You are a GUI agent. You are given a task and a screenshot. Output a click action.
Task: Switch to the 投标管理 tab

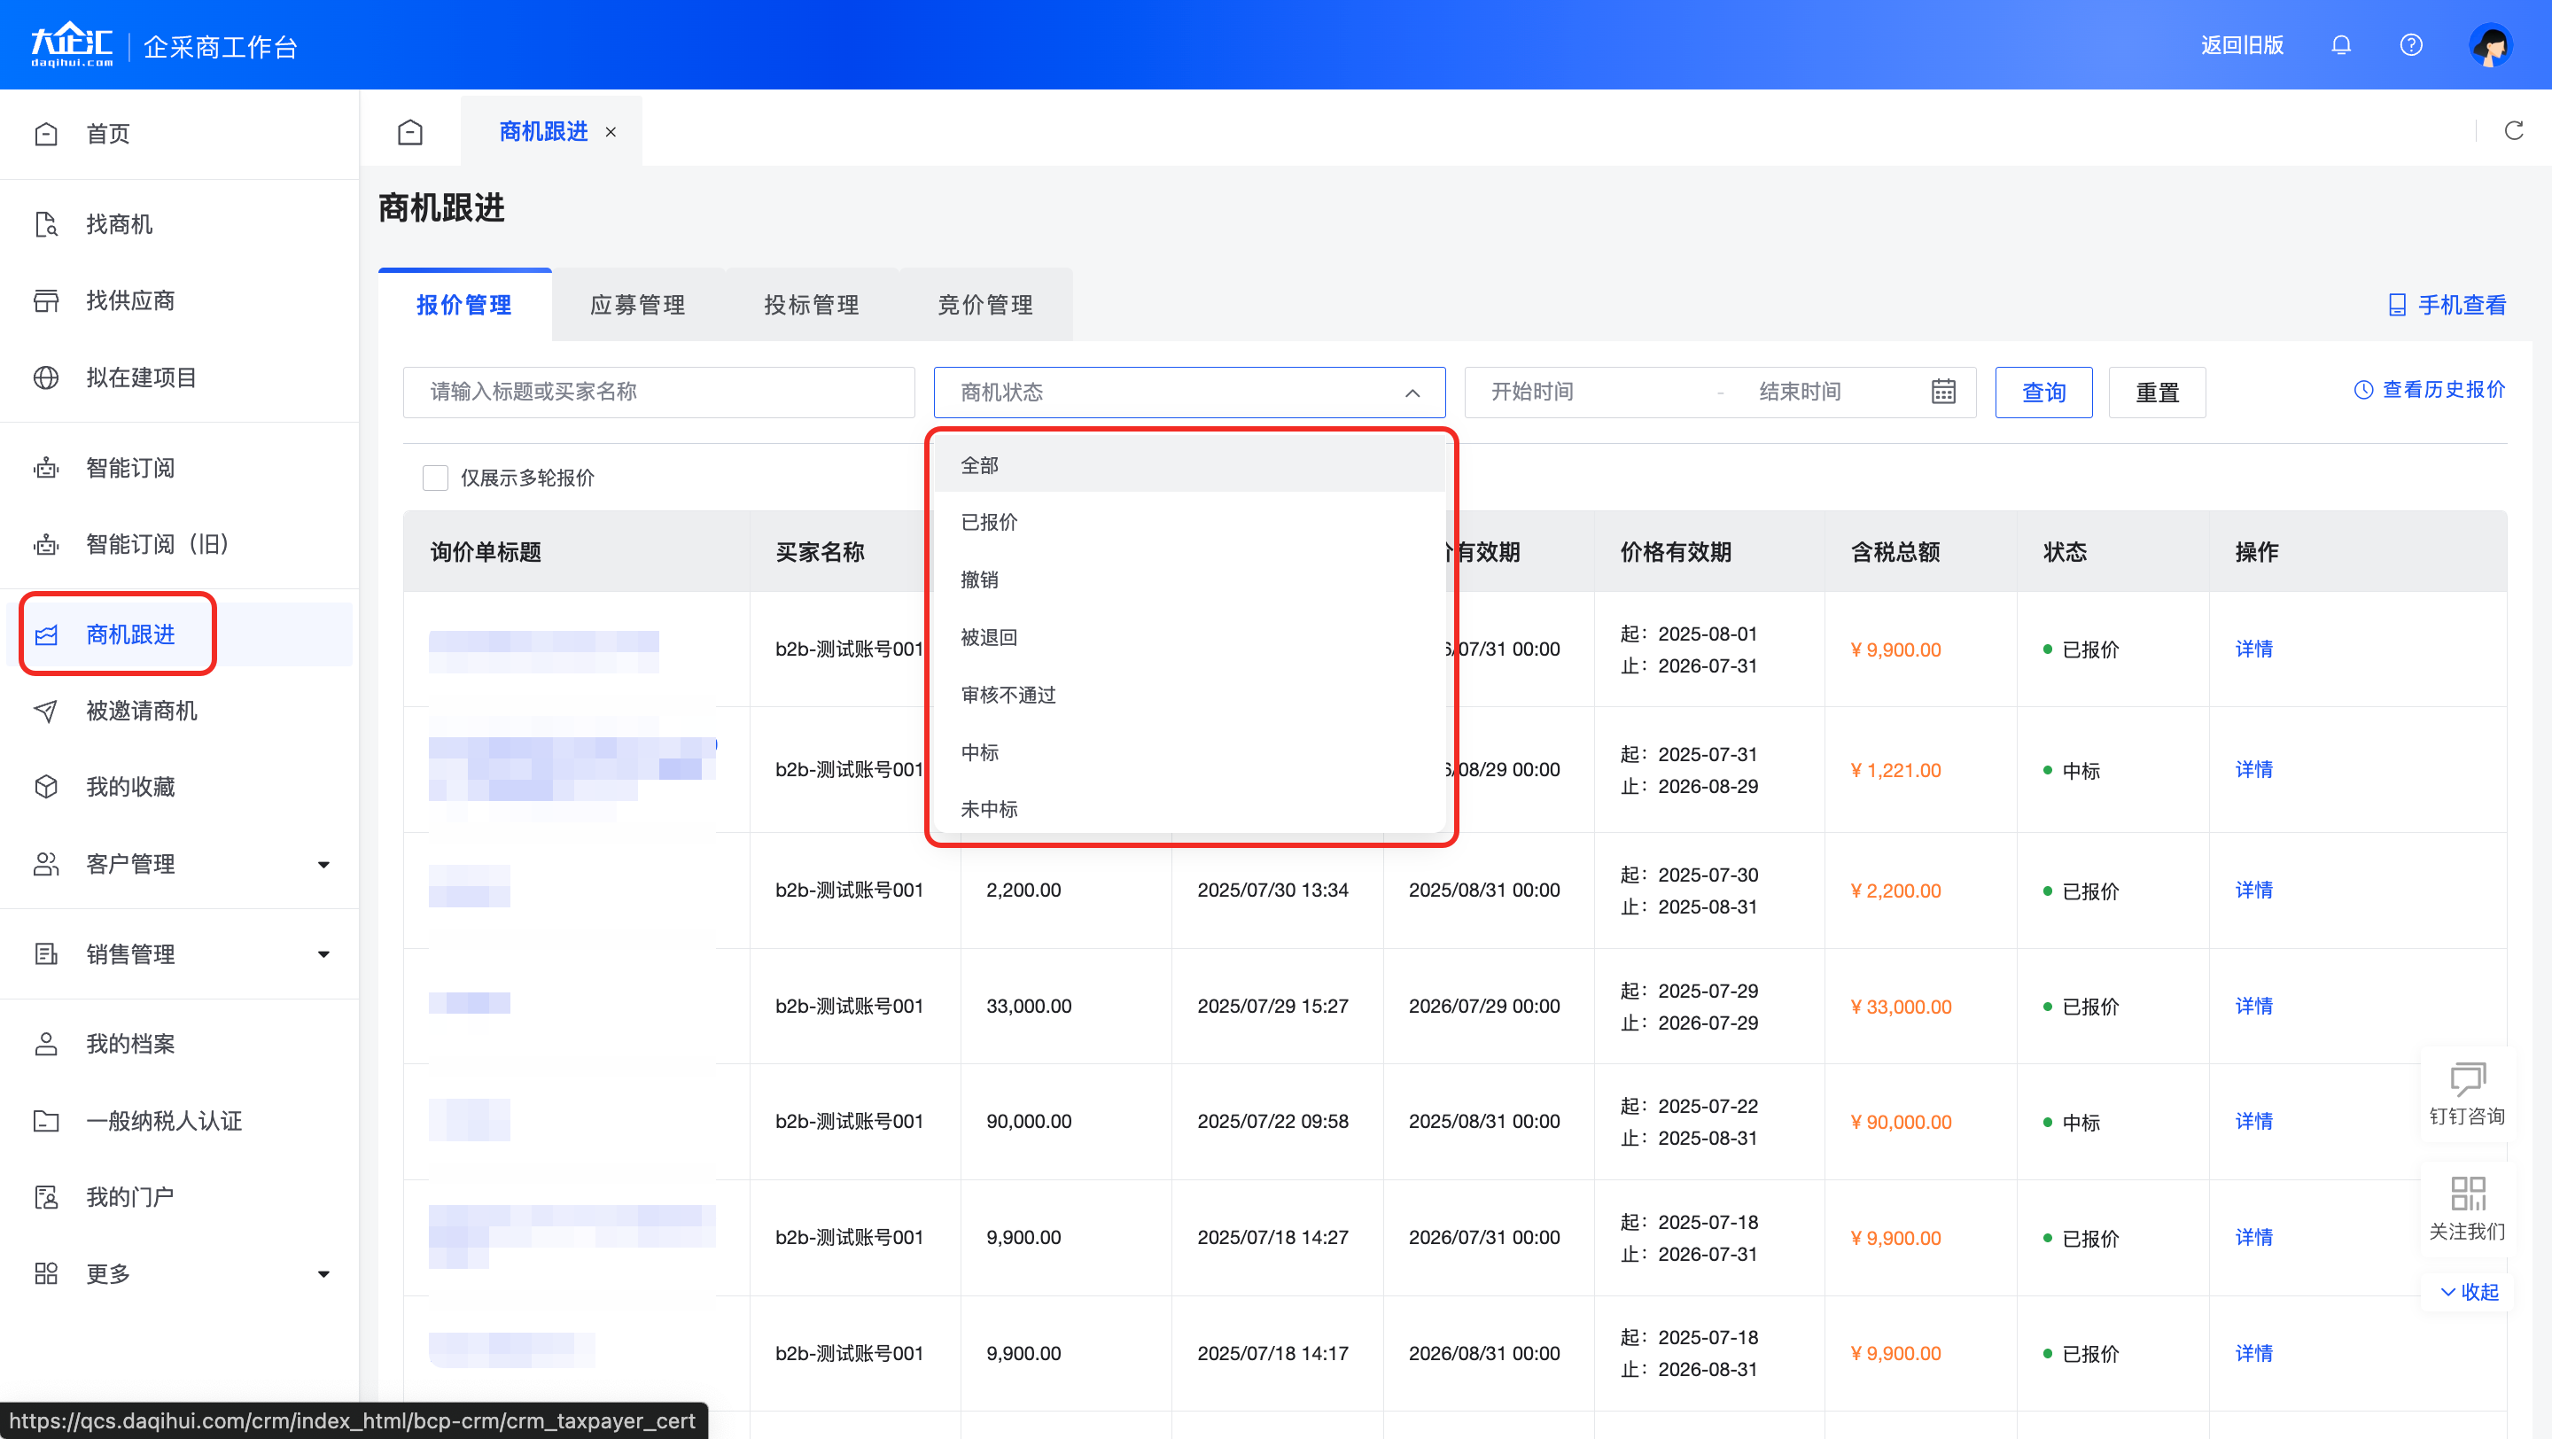click(812, 305)
